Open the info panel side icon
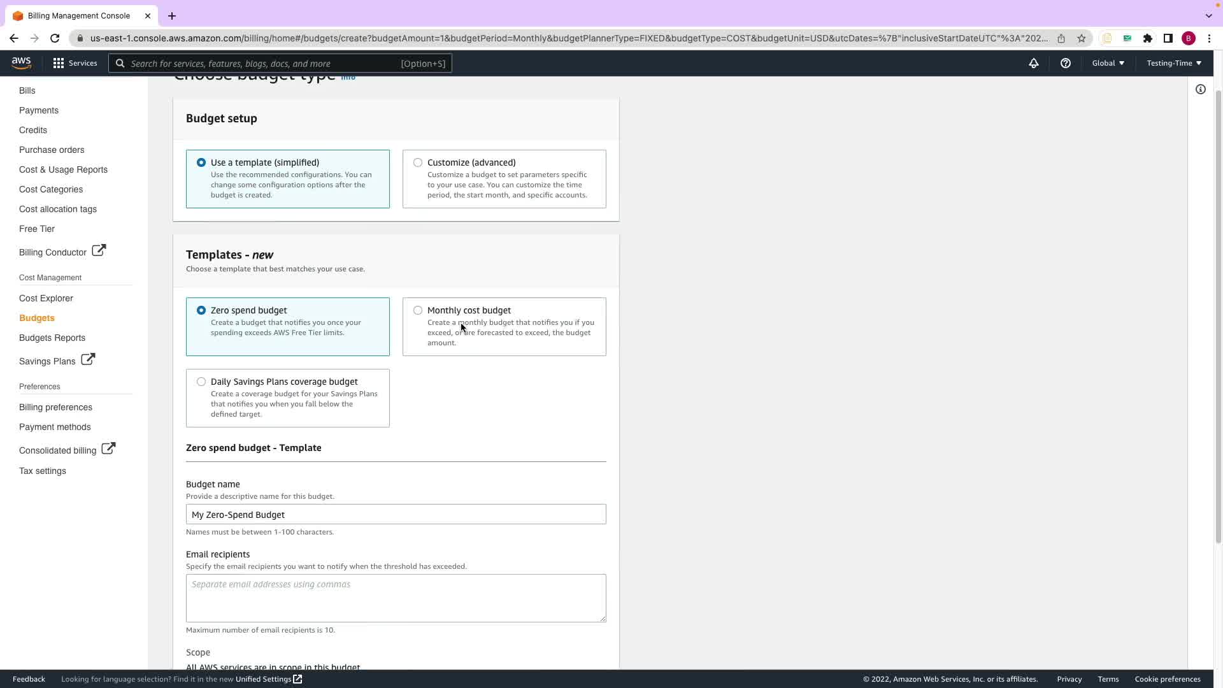The image size is (1223, 688). 1200,90
